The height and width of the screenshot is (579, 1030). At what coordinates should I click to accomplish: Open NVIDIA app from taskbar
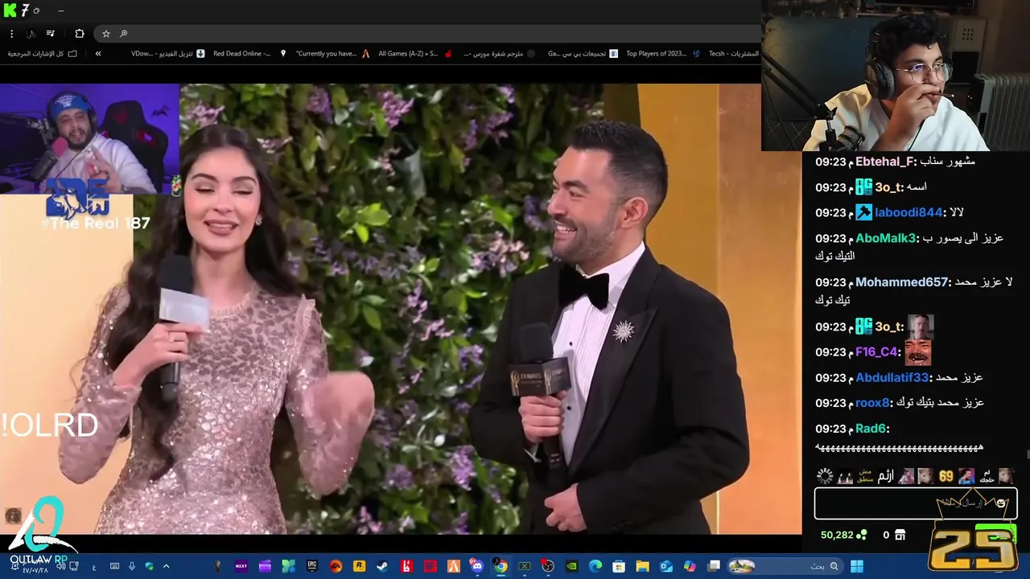click(571, 566)
